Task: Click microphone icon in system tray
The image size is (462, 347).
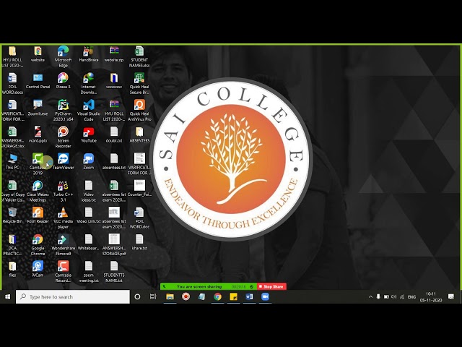Action: pos(378,297)
